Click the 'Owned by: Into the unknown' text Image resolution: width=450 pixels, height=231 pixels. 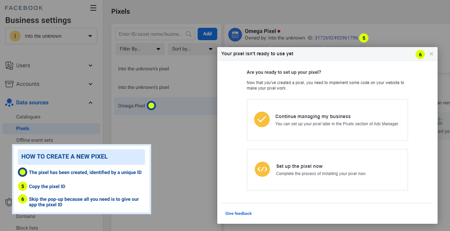tap(275, 38)
